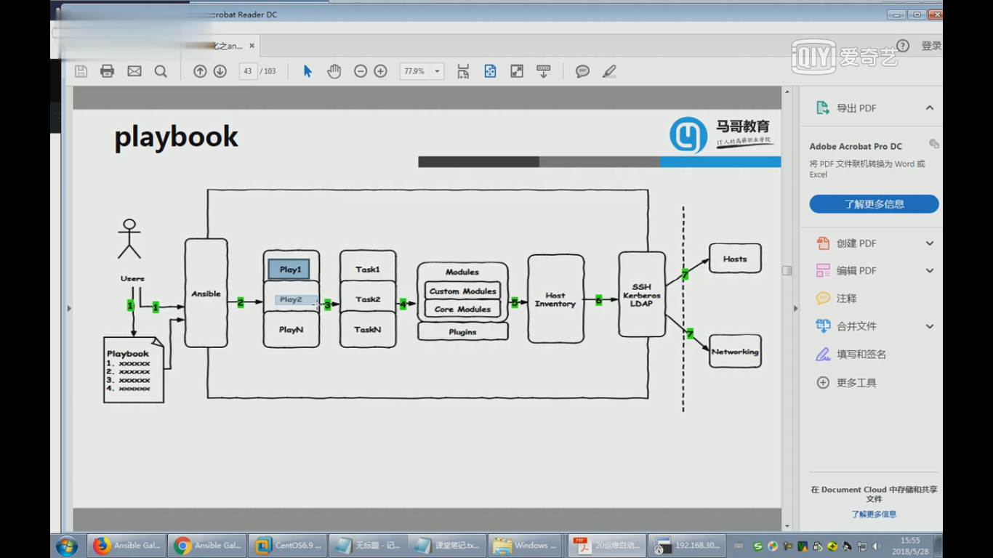Click the scrollbar down arrow
This screenshot has height=558, width=993.
787,525
